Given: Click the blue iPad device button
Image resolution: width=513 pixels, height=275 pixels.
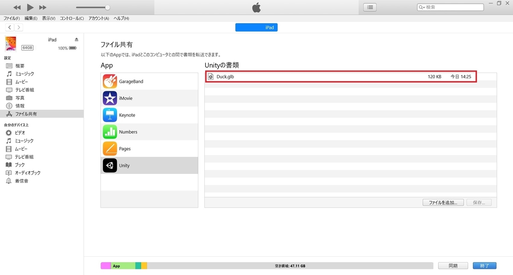Looking at the screenshot, I should pyautogui.click(x=256, y=27).
